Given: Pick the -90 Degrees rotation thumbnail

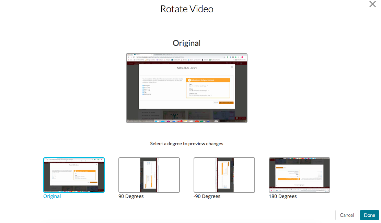Looking at the screenshot, I should click(x=224, y=175).
